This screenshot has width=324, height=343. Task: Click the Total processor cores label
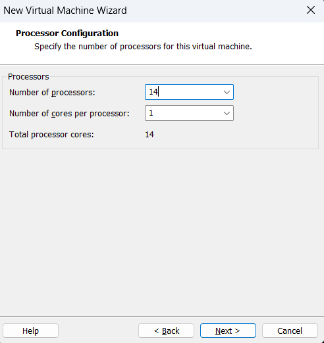(51, 135)
